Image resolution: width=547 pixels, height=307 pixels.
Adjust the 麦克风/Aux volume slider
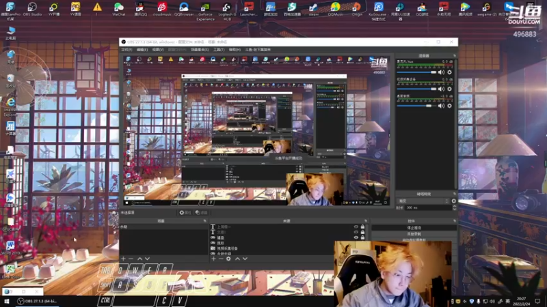[x=416, y=72]
